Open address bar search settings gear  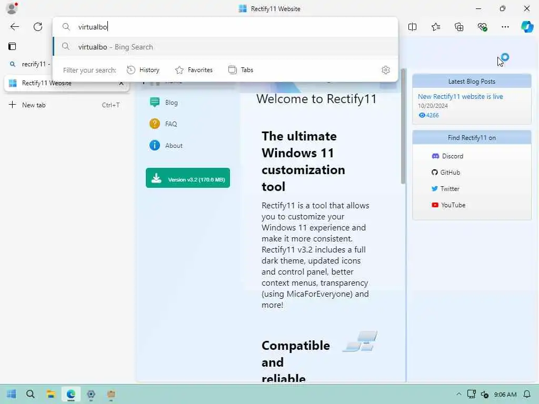386,70
